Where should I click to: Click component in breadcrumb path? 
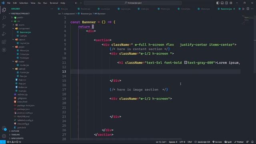(x=69, y=14)
